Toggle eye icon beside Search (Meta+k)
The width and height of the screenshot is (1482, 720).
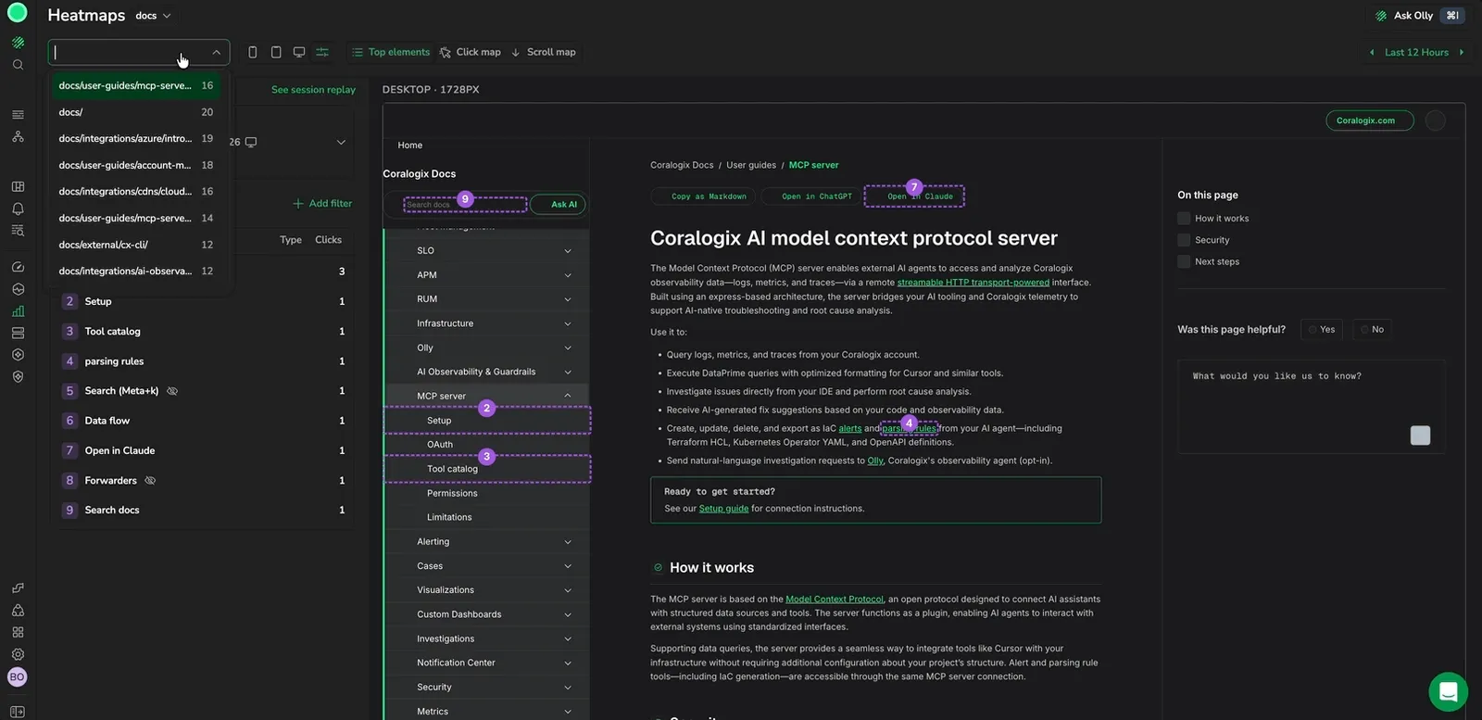[172, 391]
